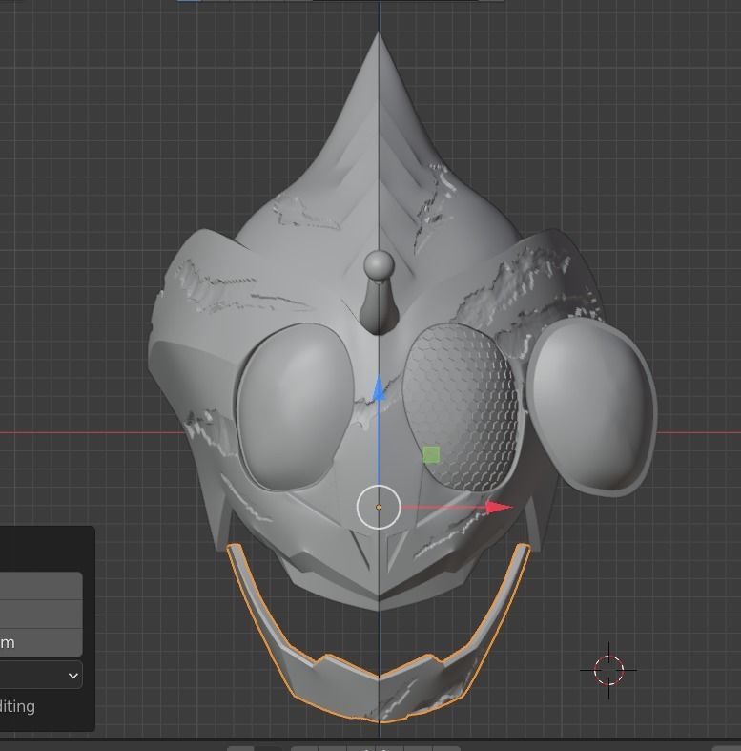Select the honeycomb-patterned eye mesh
This screenshot has height=751, width=741.
[x=461, y=408]
